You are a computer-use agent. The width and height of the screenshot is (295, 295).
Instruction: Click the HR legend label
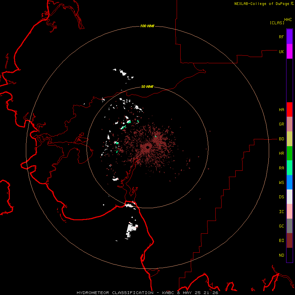[282, 153]
